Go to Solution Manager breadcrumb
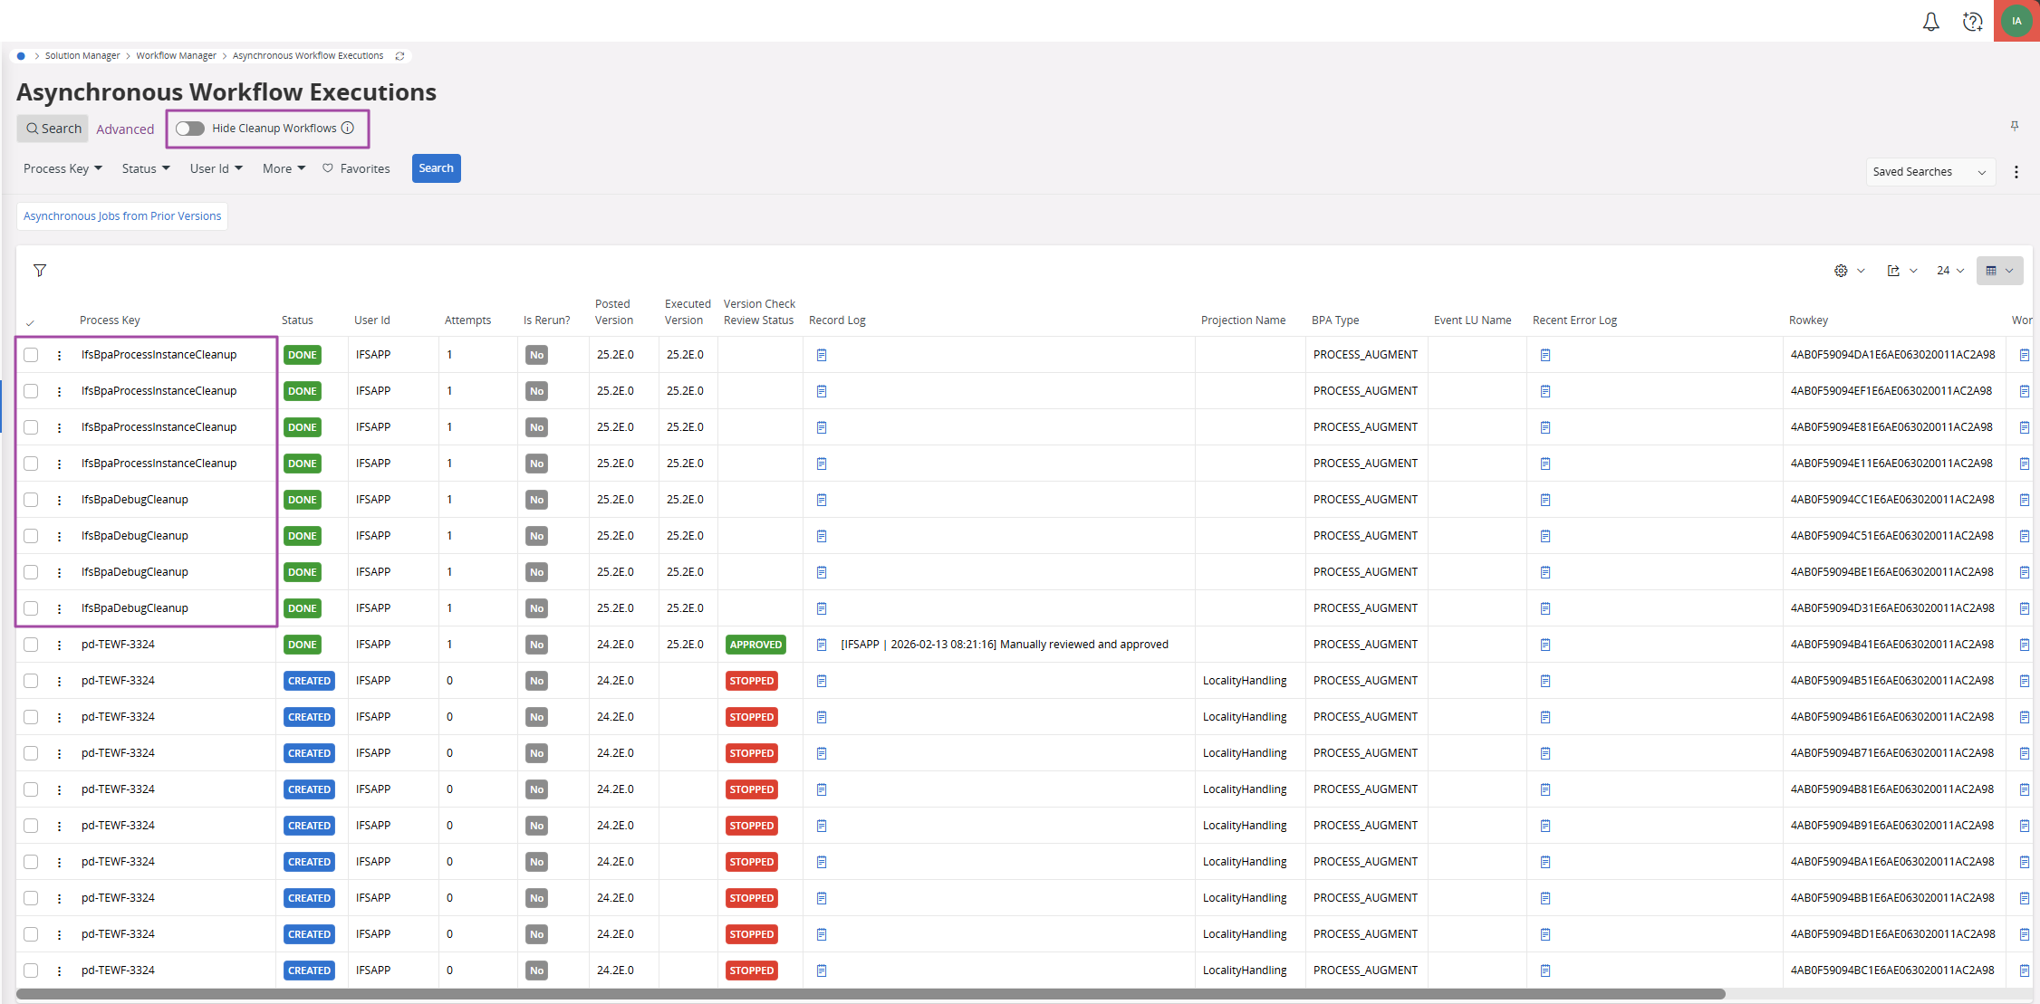The image size is (2040, 1004). [82, 56]
